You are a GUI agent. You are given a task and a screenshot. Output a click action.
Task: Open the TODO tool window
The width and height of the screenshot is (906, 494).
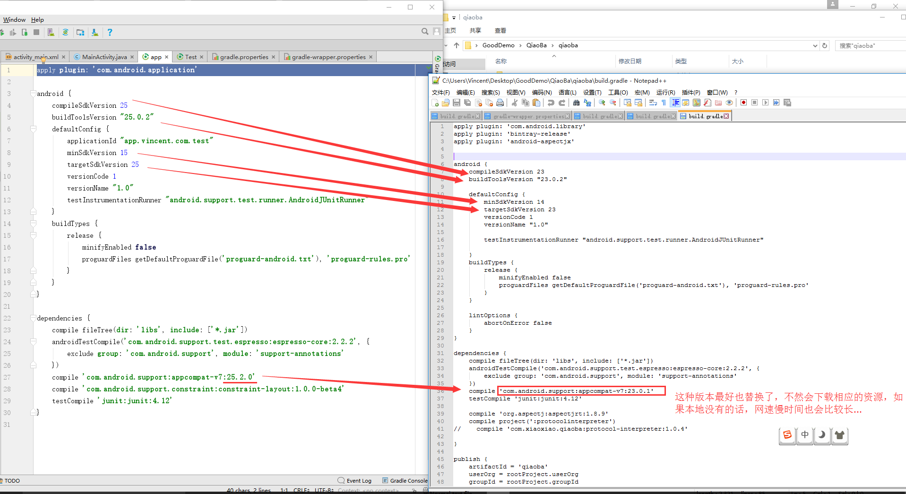[x=10, y=481]
